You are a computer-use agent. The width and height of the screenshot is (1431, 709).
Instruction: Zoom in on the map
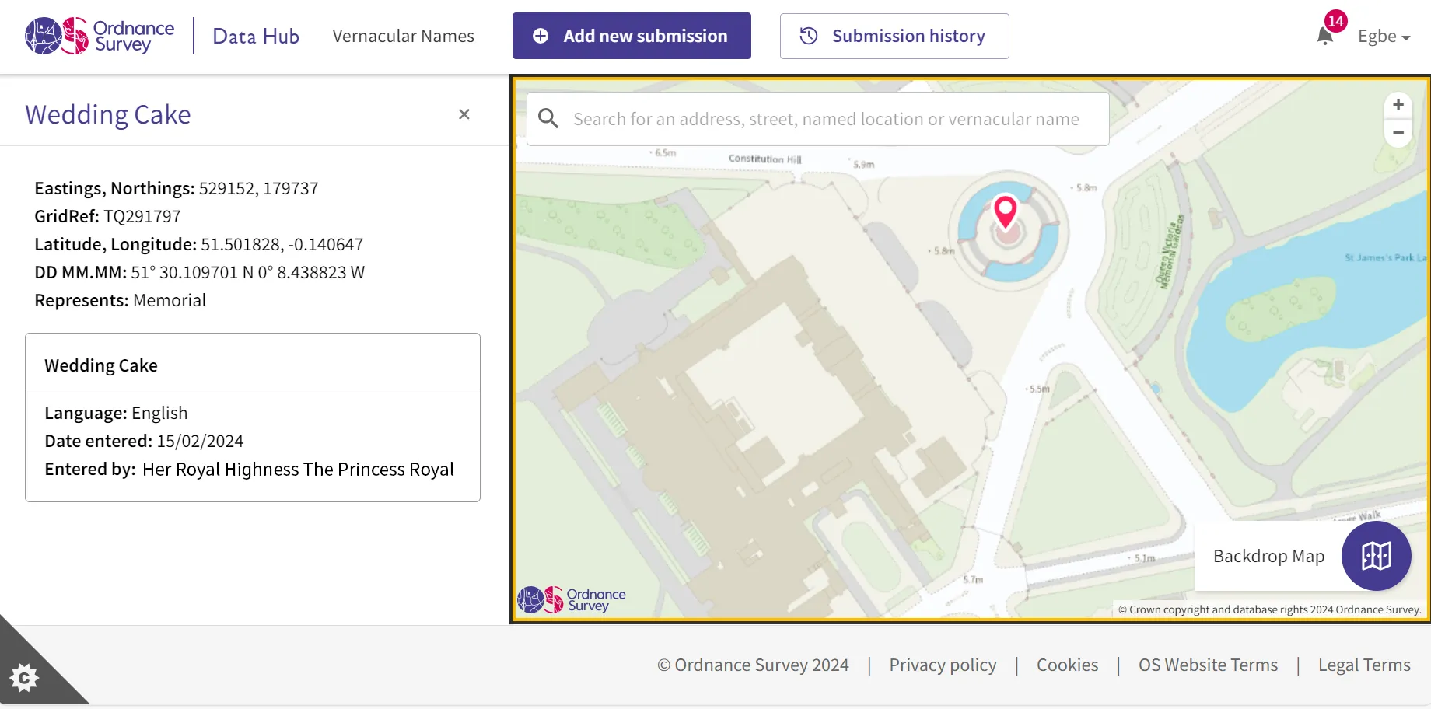click(x=1398, y=104)
